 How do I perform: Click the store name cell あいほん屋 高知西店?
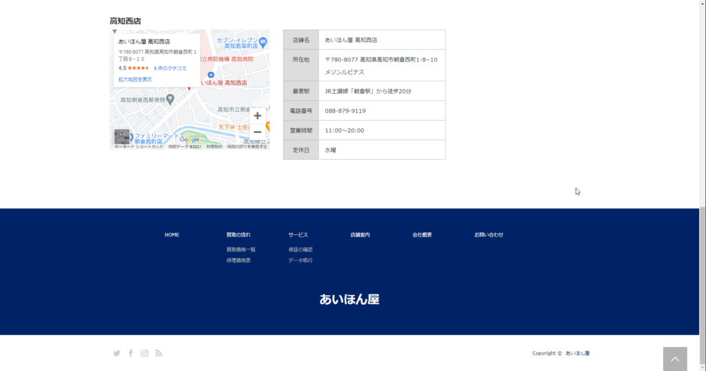tap(382, 40)
